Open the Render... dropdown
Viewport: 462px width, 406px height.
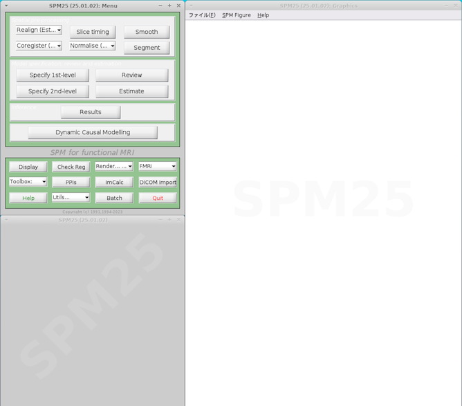113,166
